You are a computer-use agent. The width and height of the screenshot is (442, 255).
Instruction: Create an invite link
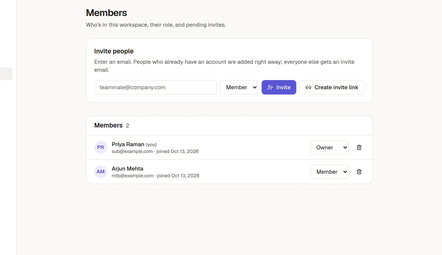pos(332,87)
